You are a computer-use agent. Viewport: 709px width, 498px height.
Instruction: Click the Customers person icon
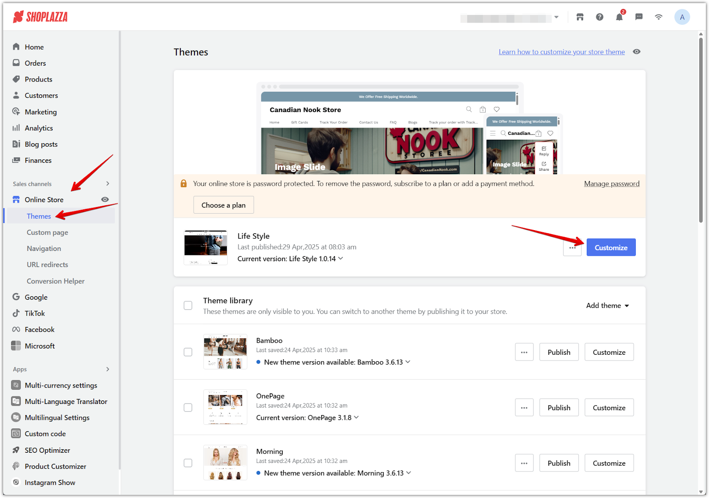(x=16, y=95)
